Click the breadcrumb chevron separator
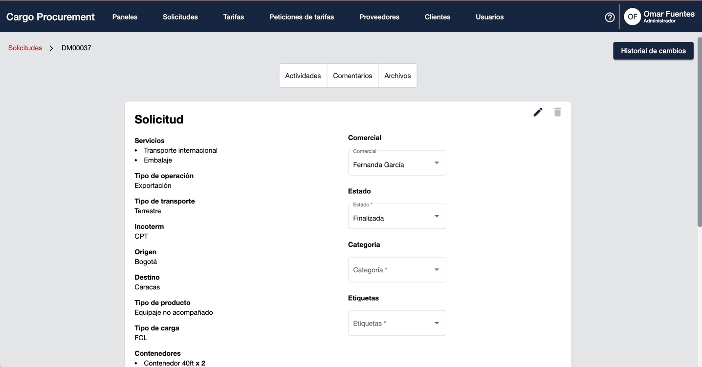The width and height of the screenshot is (702, 367). [x=51, y=48]
